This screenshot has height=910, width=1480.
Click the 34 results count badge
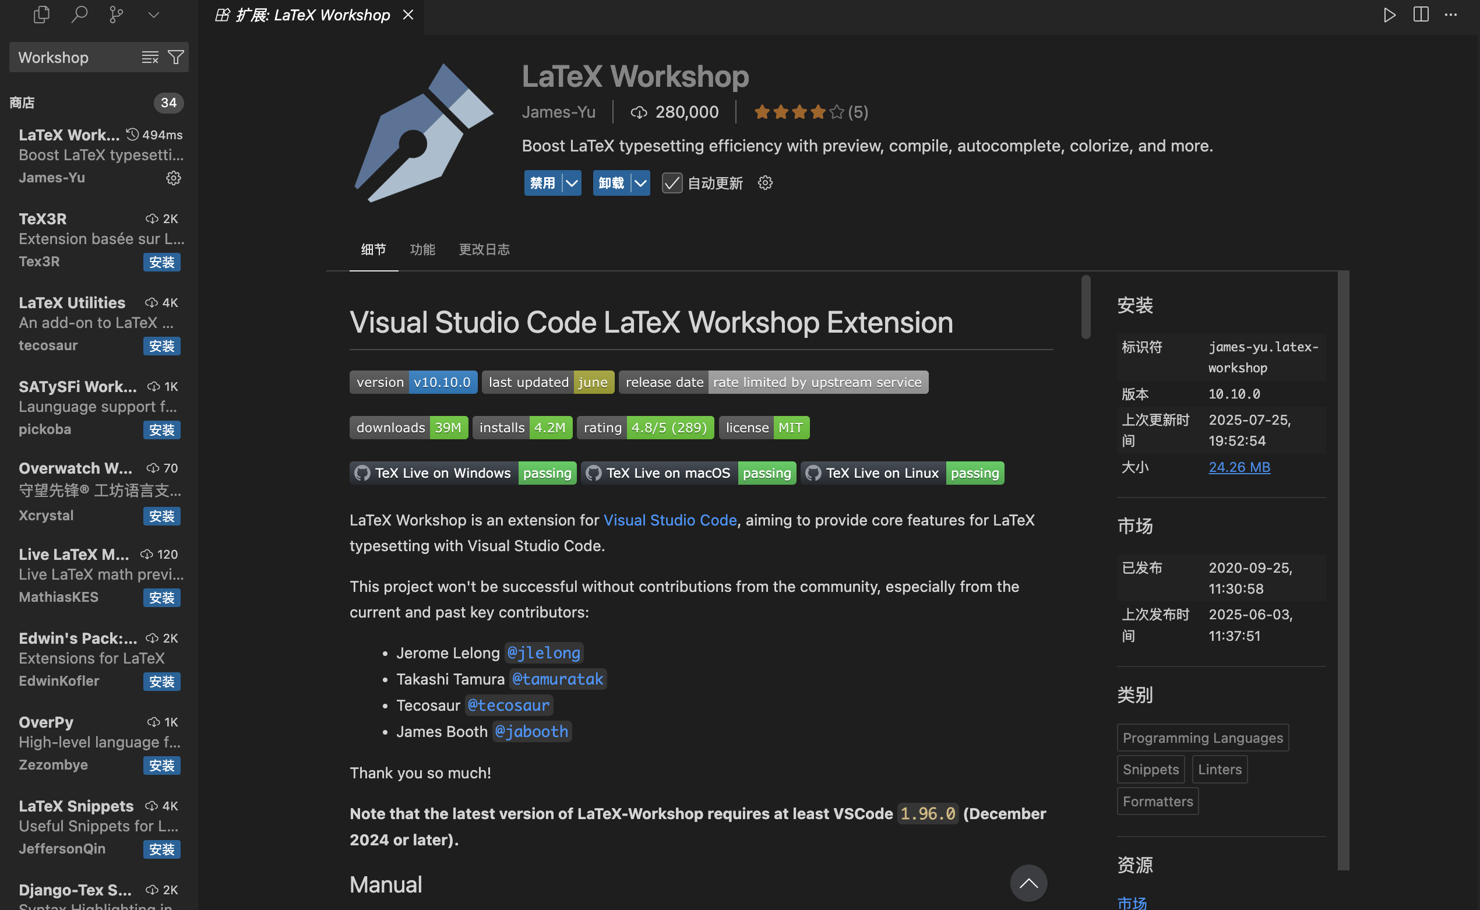coord(168,103)
